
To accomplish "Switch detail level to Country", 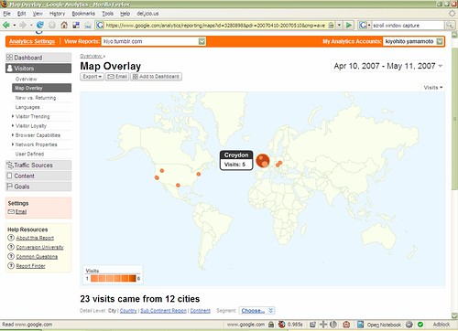I will 128,311.
